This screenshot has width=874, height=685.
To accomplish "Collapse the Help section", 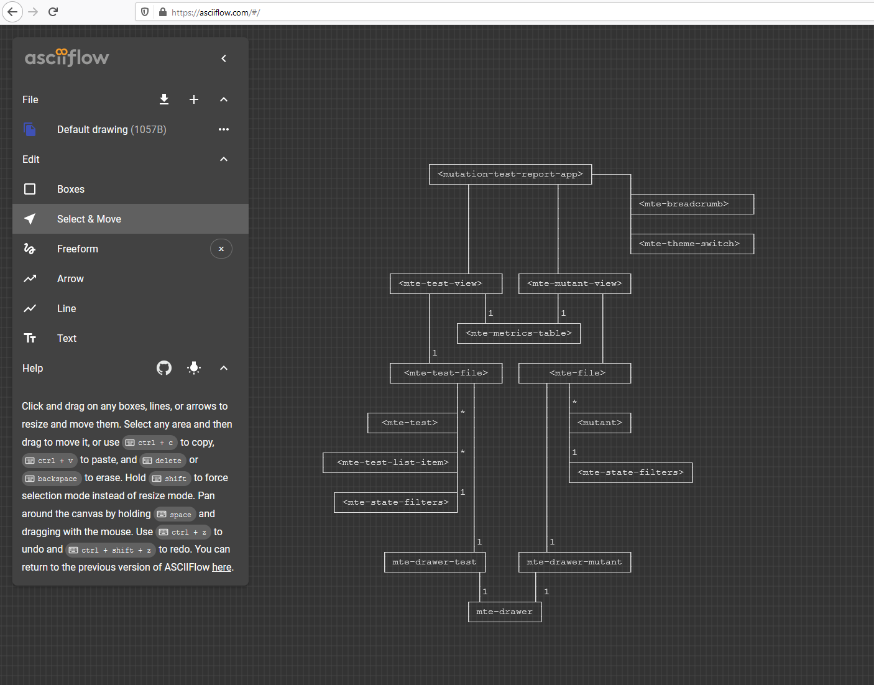I will pos(224,368).
